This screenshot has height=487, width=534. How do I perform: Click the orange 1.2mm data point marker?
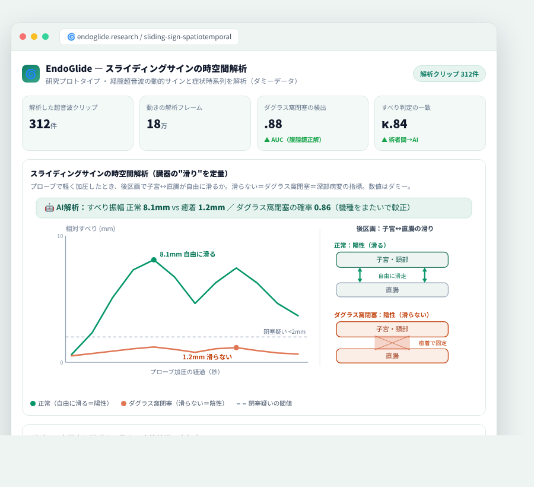[236, 347]
